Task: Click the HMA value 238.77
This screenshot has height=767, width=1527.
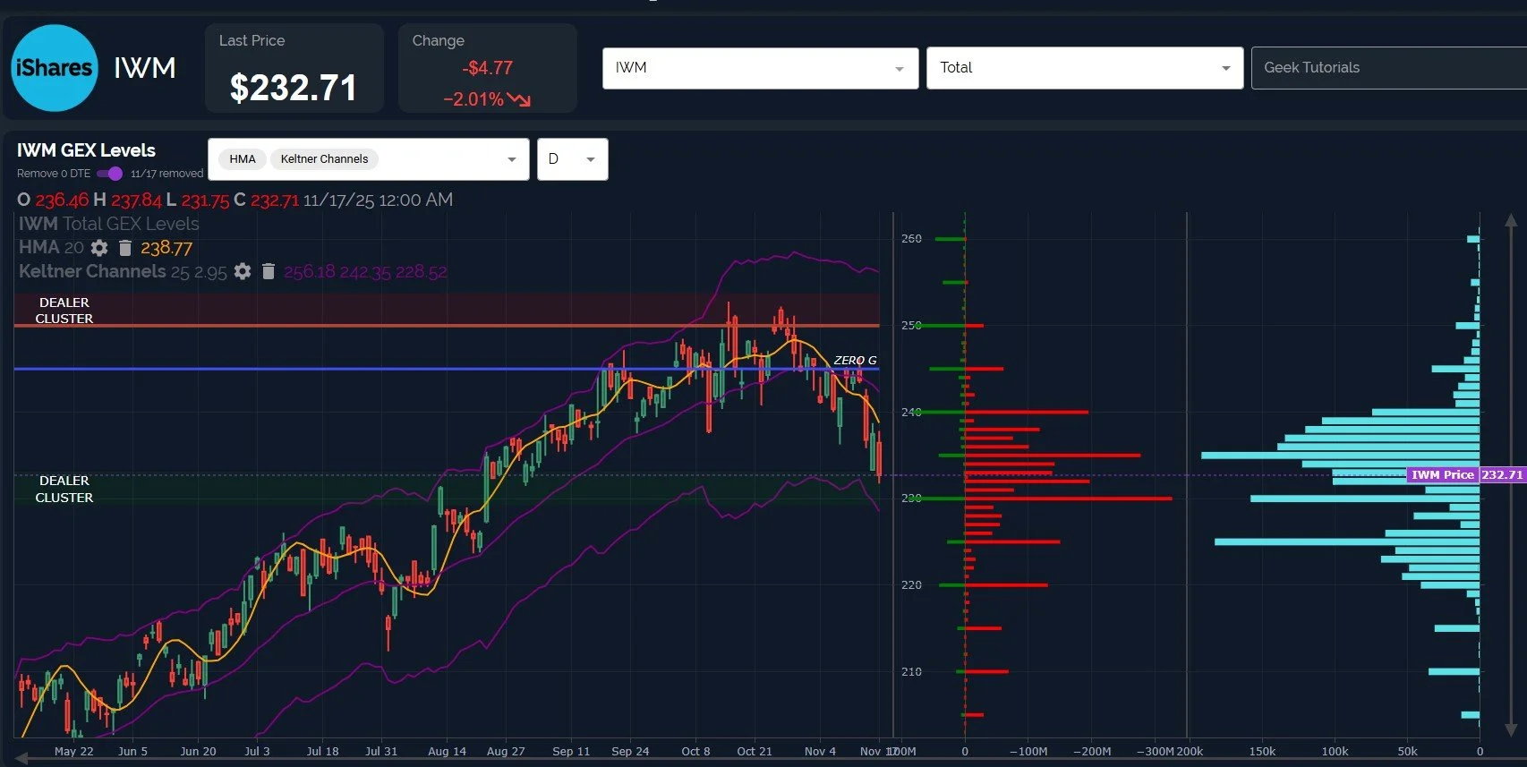Action: pyautogui.click(x=166, y=248)
